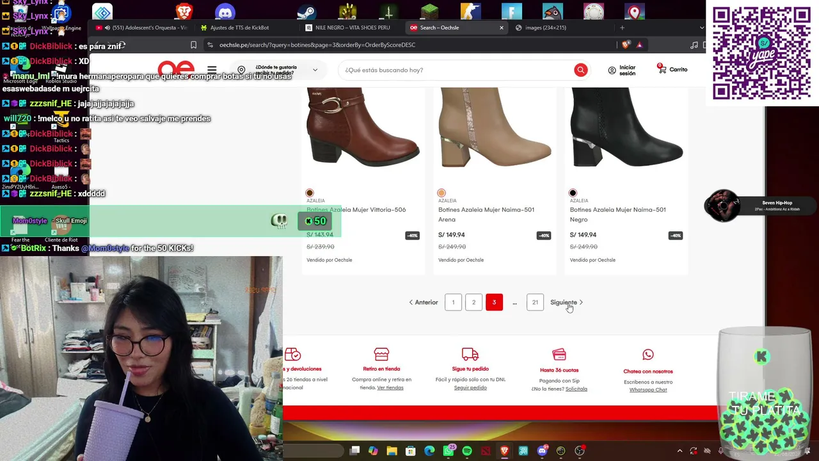Go to the Siguiente page
Image resolution: width=819 pixels, height=461 pixels.
point(567,302)
